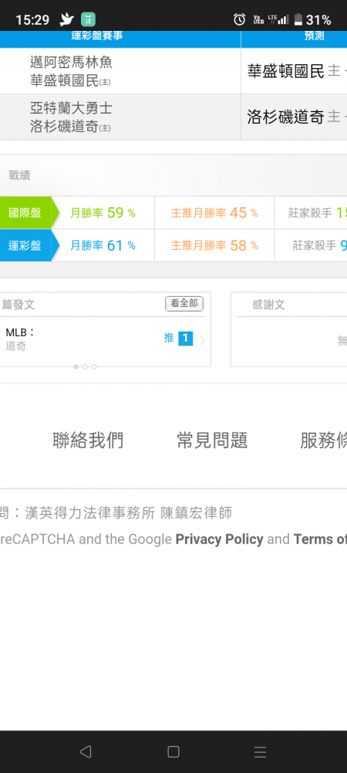Open recent apps menu icon
Screen dimensions: 347x773
pyautogui.click(x=260, y=751)
